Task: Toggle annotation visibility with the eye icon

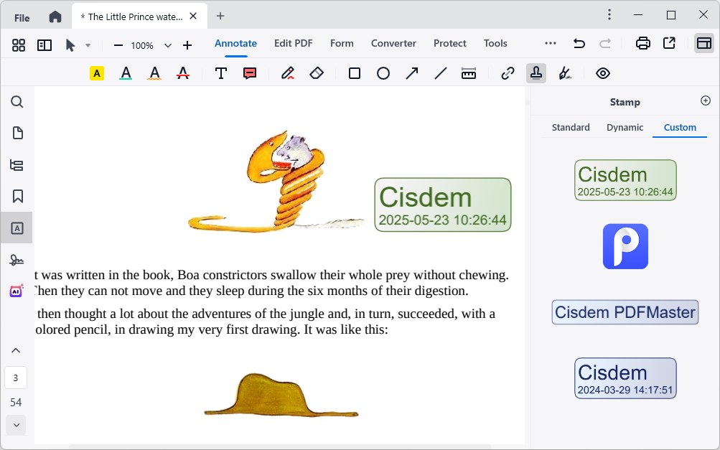Action: pyautogui.click(x=602, y=72)
